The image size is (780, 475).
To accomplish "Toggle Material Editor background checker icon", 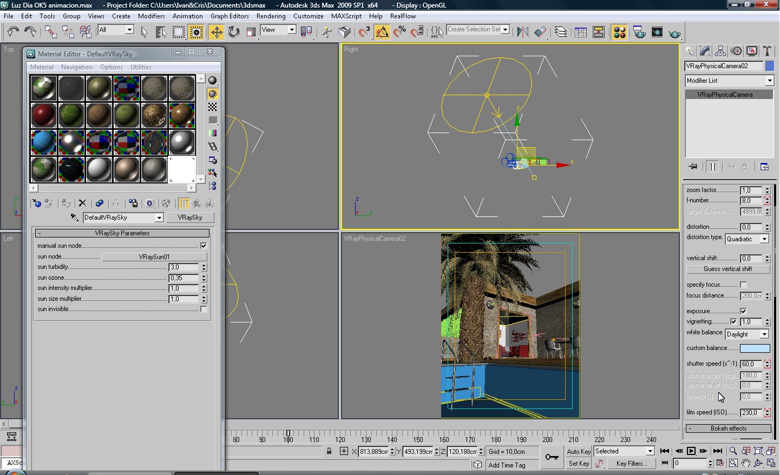I will click(213, 107).
